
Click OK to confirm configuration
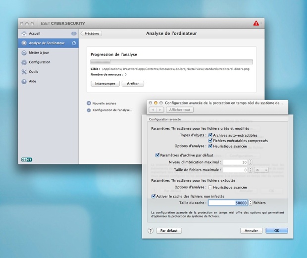[277, 231]
